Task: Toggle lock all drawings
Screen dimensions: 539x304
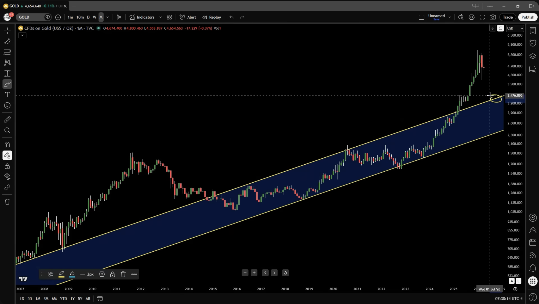Action: coord(7,166)
